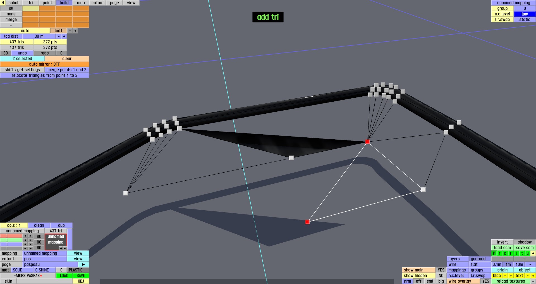536x284 pixels.
Task: Click the f front view button
Action: tap(499, 253)
